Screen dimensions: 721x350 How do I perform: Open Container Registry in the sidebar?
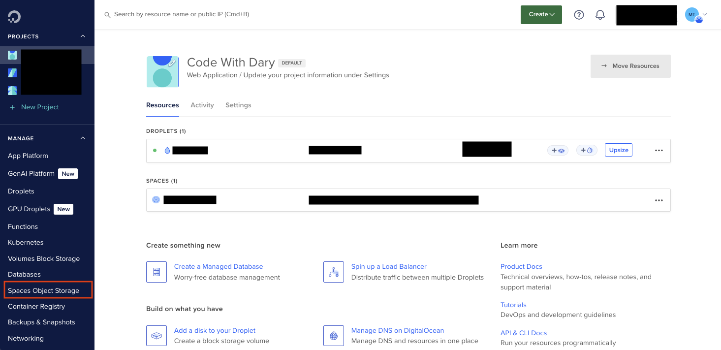[x=36, y=307]
